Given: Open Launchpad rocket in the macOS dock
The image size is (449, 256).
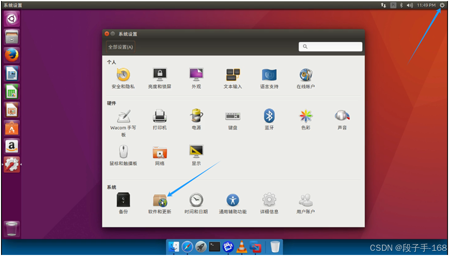Looking at the screenshot, I should [201, 247].
